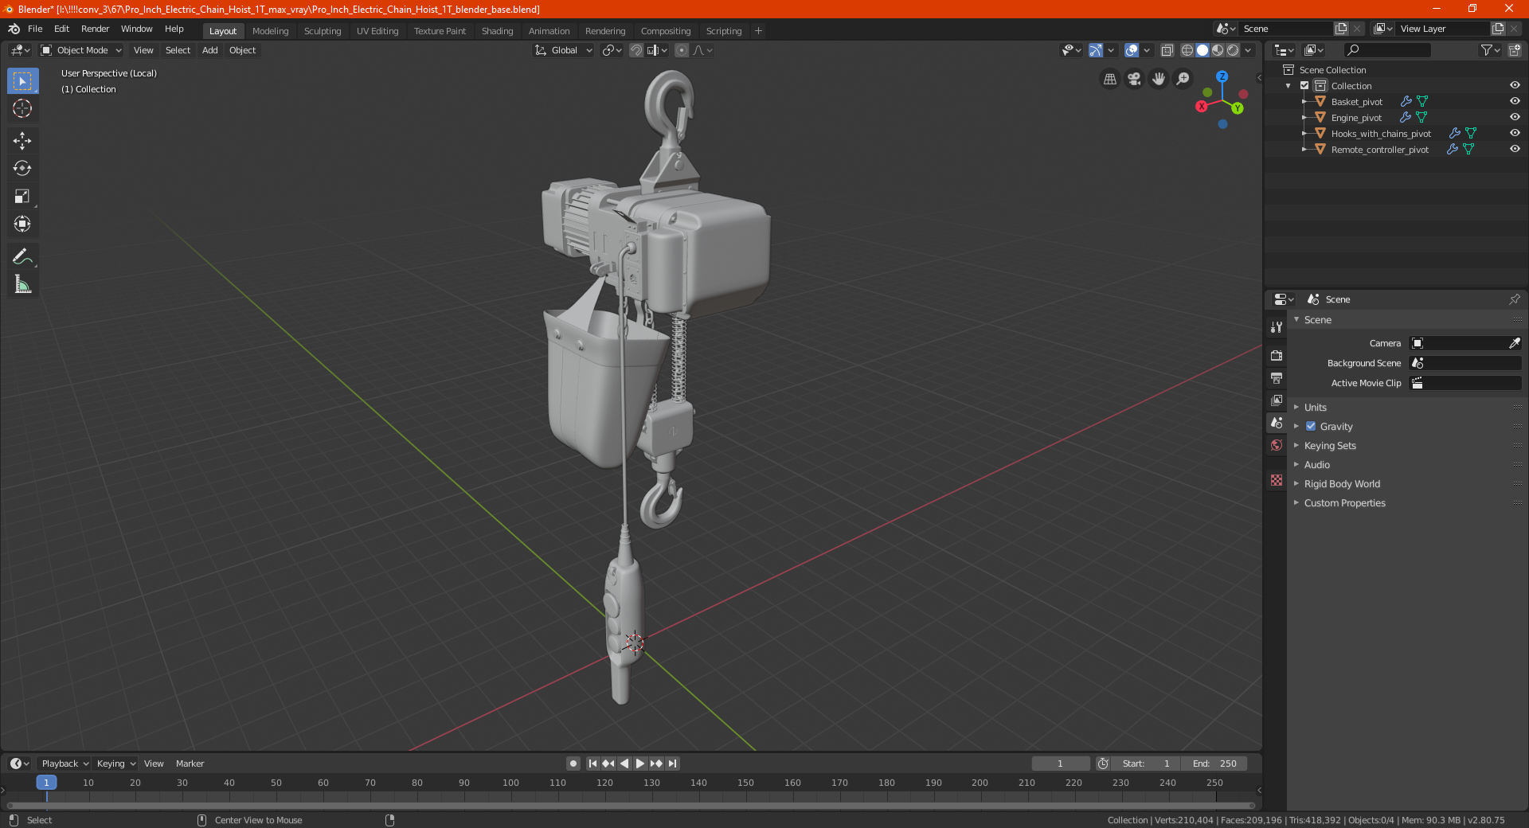The height and width of the screenshot is (828, 1529).
Task: Expand Basket_pivot in the outliner
Action: (1304, 102)
